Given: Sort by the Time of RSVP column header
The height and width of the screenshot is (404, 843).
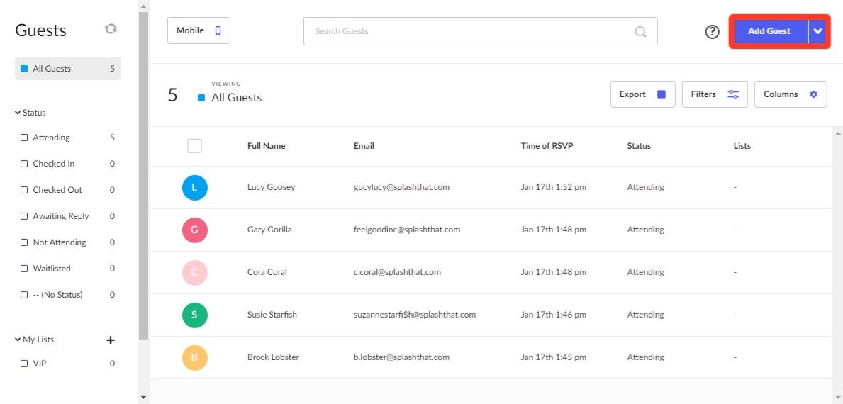Looking at the screenshot, I should point(547,145).
